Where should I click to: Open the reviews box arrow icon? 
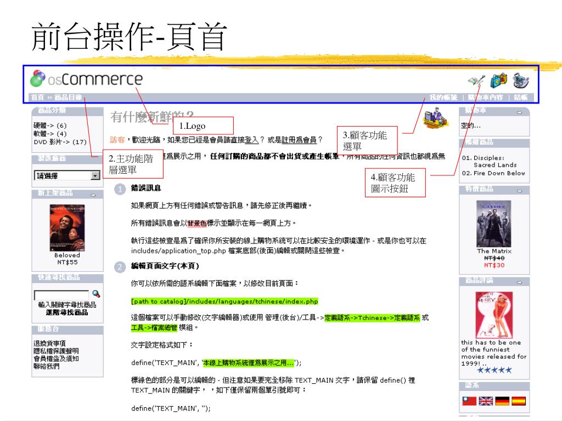pos(519,282)
